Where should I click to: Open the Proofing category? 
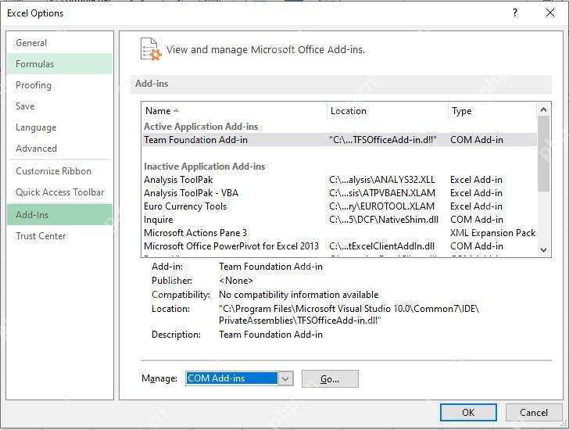pos(59,85)
